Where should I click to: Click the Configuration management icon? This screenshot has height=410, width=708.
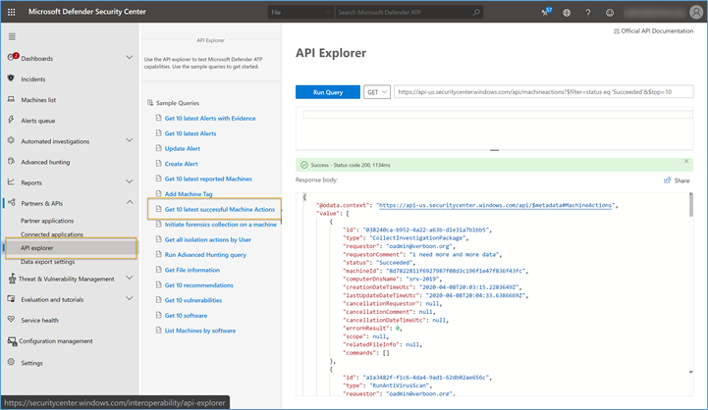coord(12,341)
